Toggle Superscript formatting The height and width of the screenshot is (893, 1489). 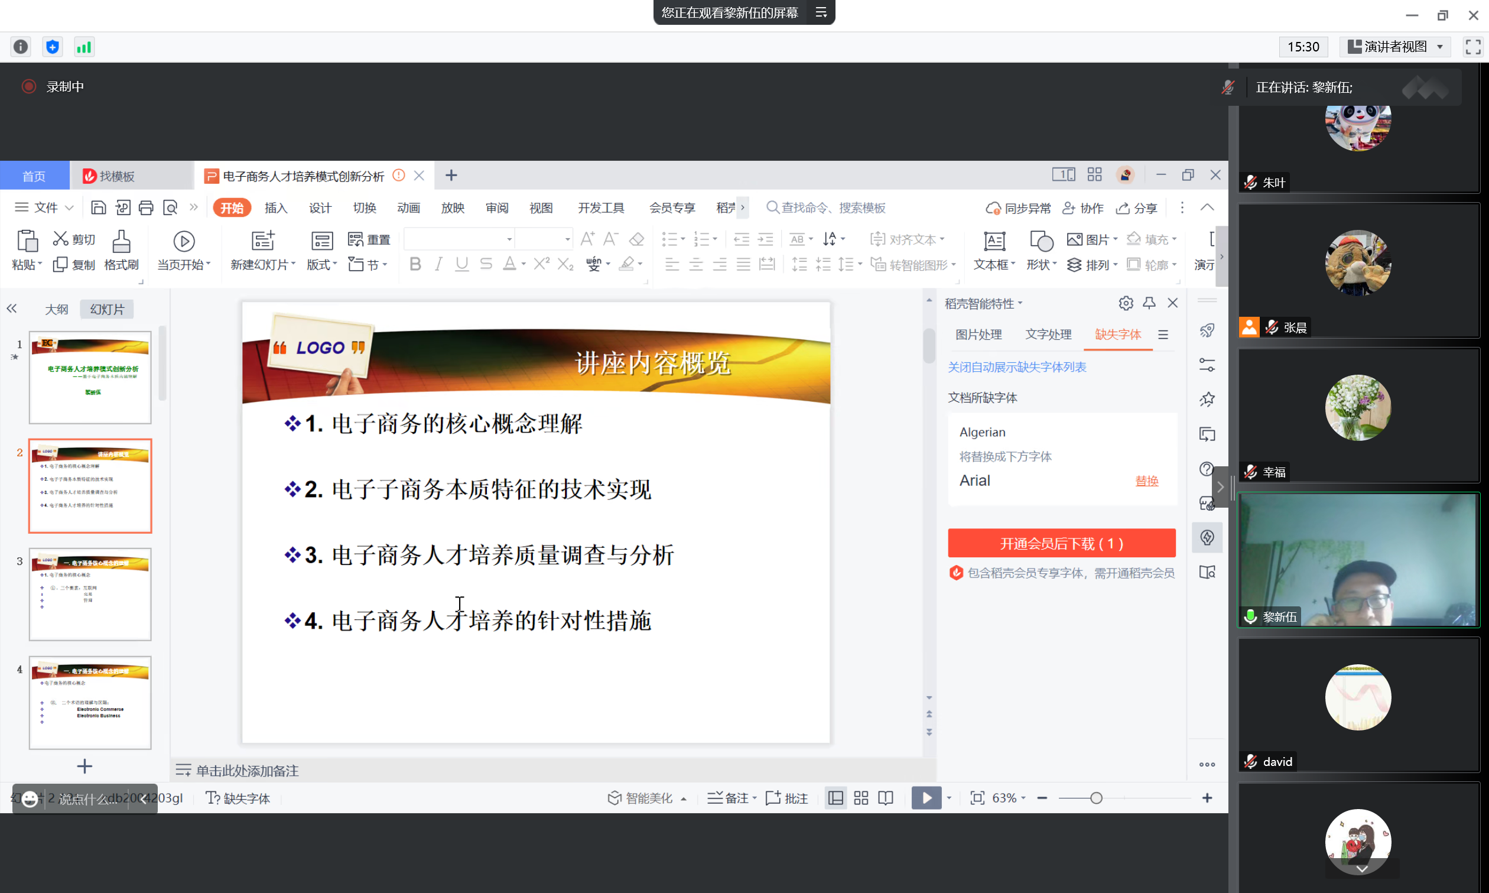tap(541, 264)
